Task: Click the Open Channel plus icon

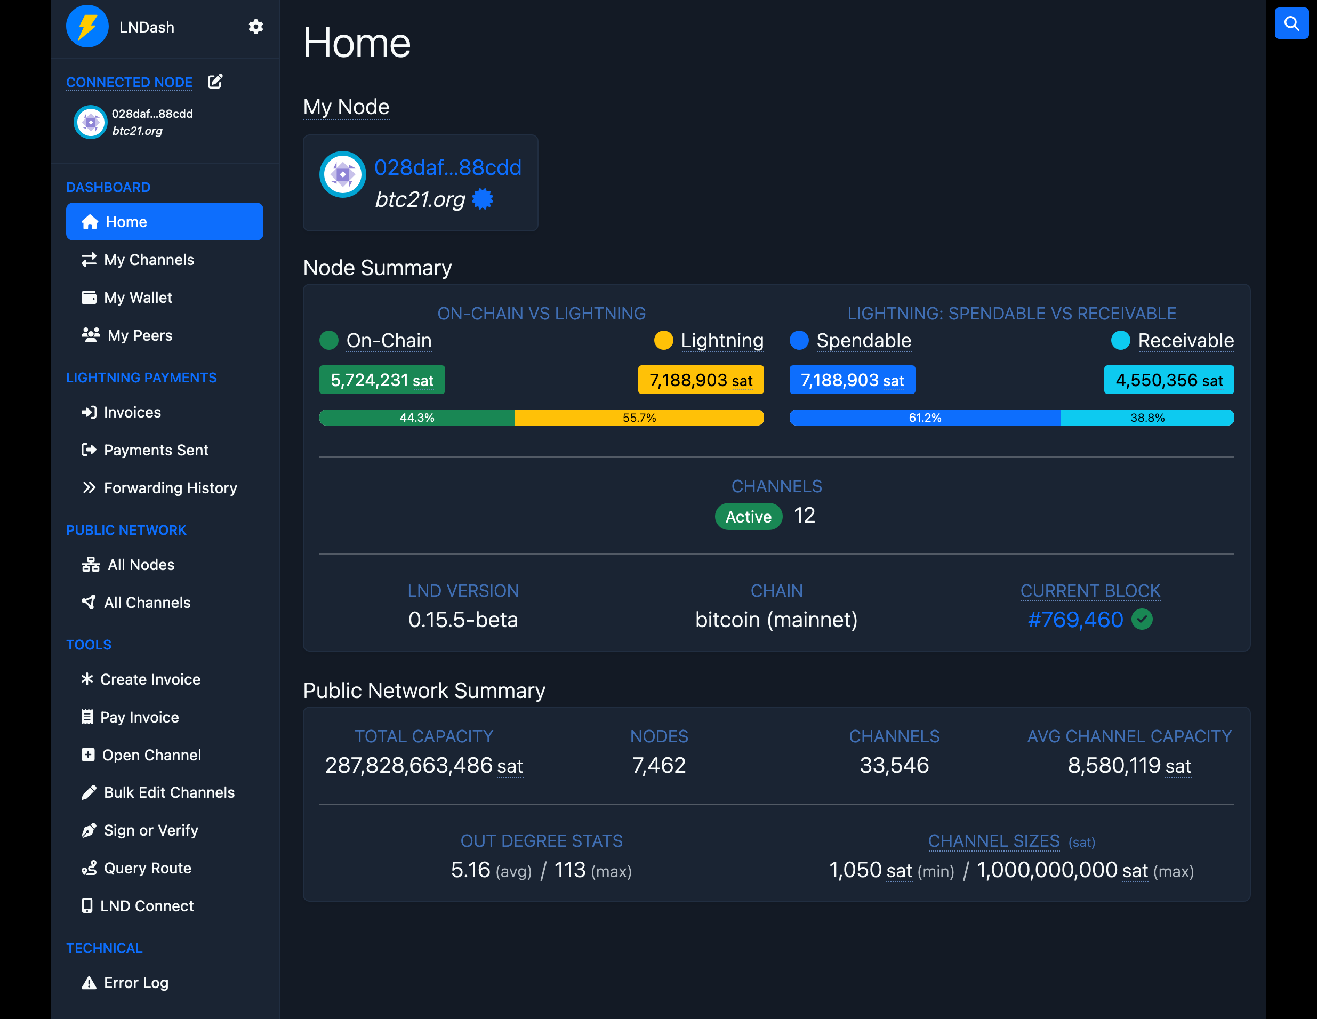Action: pyautogui.click(x=88, y=755)
